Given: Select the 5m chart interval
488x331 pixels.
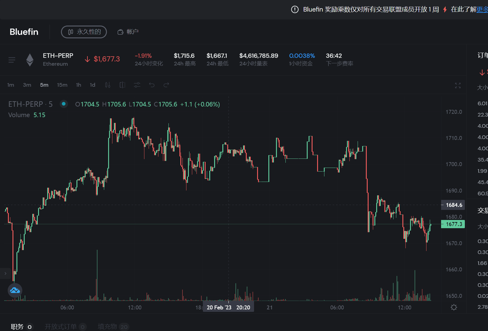Looking at the screenshot, I should [x=44, y=85].
